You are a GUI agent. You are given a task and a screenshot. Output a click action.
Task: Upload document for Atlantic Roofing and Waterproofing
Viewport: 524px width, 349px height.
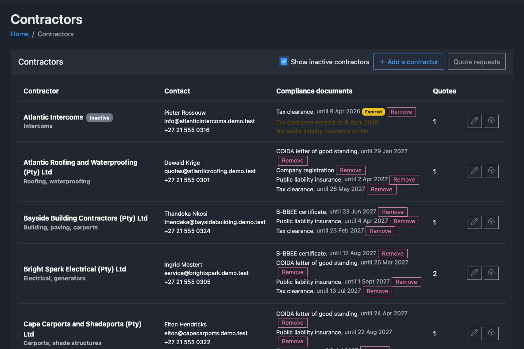click(491, 171)
